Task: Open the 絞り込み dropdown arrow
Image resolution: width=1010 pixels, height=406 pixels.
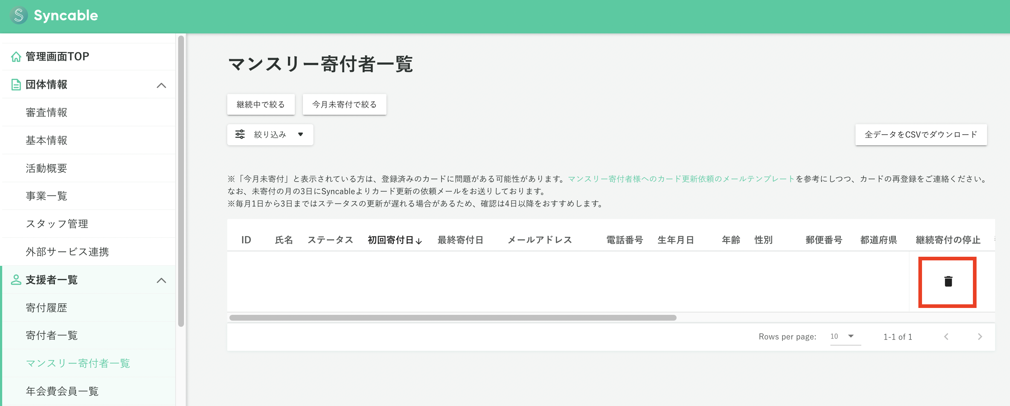Action: 300,134
